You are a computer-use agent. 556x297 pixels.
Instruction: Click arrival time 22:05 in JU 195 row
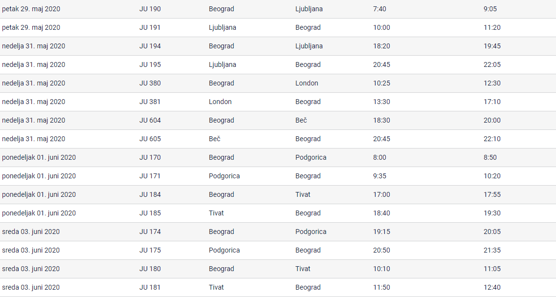point(492,64)
